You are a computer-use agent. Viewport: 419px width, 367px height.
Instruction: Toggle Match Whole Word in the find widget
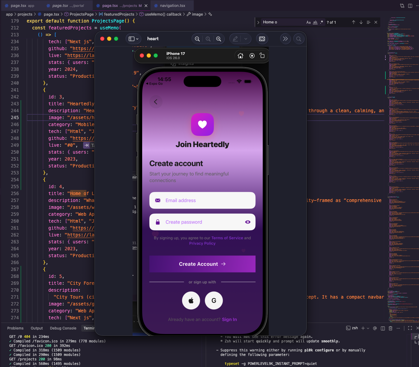pyautogui.click(x=315, y=22)
